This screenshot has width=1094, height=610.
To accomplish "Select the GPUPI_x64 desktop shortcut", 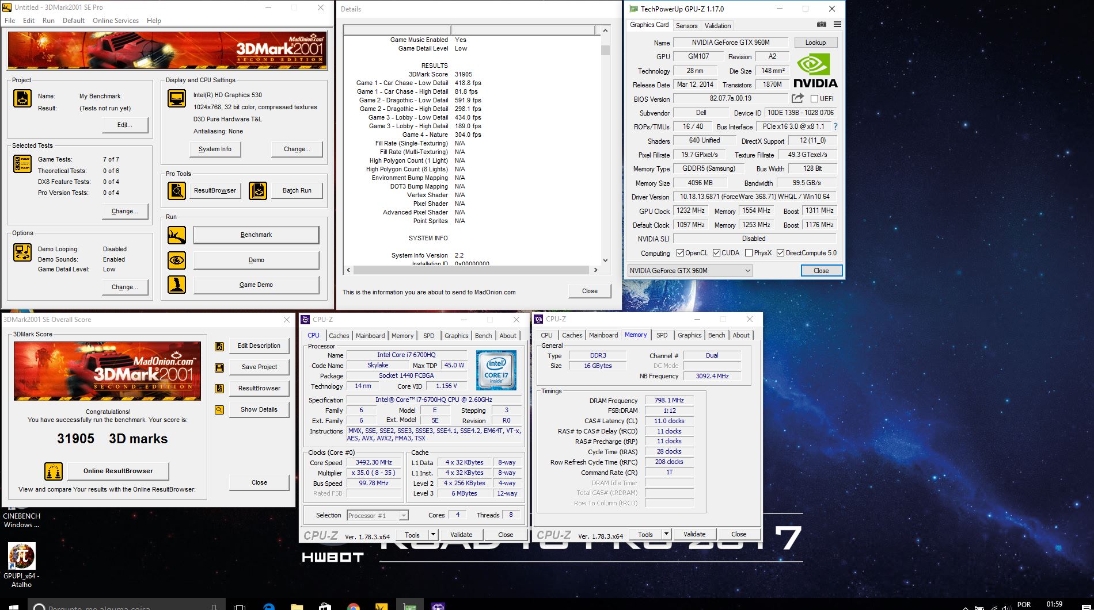I will tap(22, 565).
